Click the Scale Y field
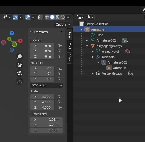 point(42,102)
